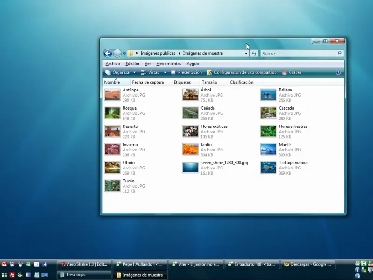The width and height of the screenshot is (373, 280).
Task: Open the Facebook quick launch icon
Action: tap(44, 264)
